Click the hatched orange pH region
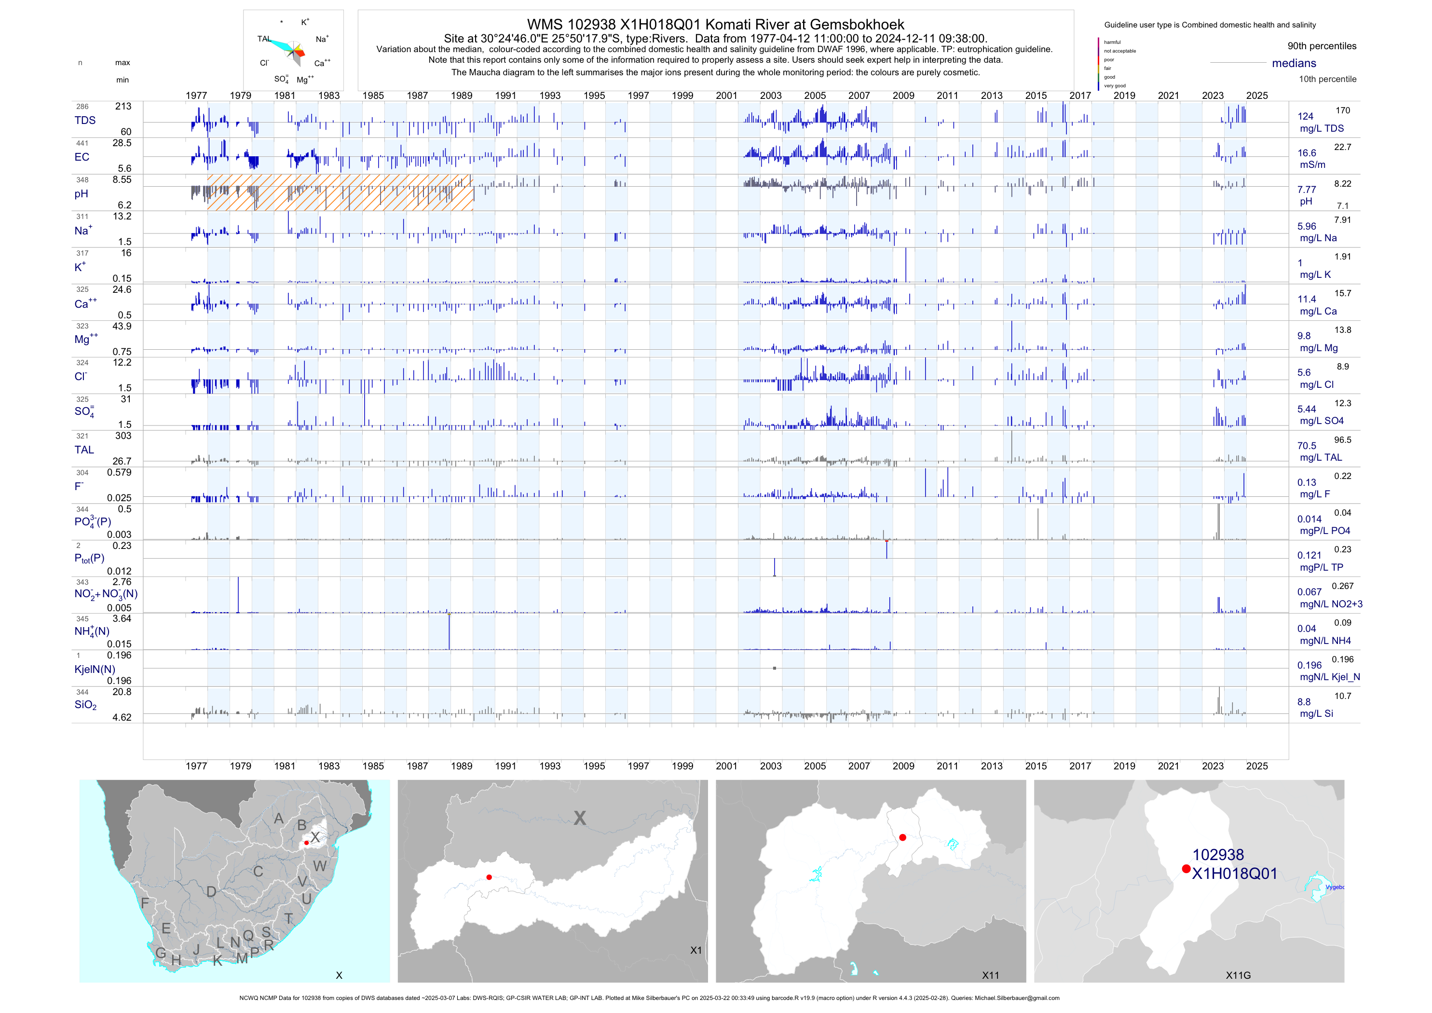The width and height of the screenshot is (1432, 1013). pyautogui.click(x=340, y=193)
